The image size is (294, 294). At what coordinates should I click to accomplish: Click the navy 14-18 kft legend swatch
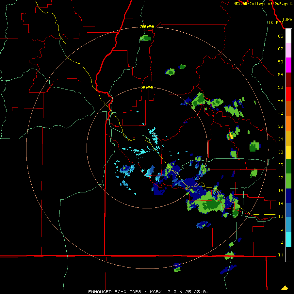(x=288, y=196)
